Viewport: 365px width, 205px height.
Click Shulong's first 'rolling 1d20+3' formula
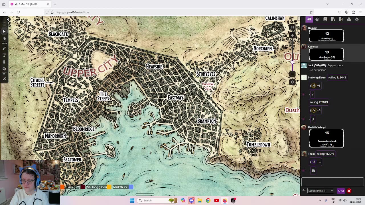(x=337, y=77)
